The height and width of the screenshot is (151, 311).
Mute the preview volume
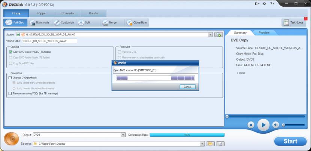275,125
